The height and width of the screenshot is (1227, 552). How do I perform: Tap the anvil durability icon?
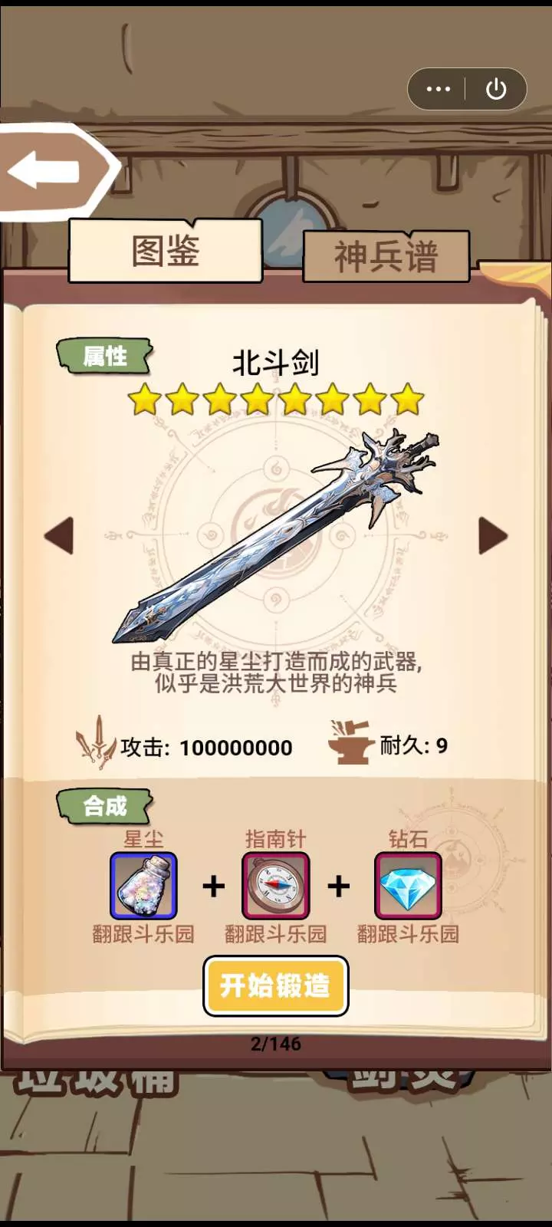(x=351, y=742)
